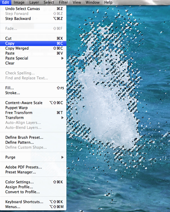Viewport: 170px width, 212px height.
Task: Open the Edit menu in menu bar
Action: (6, 3)
